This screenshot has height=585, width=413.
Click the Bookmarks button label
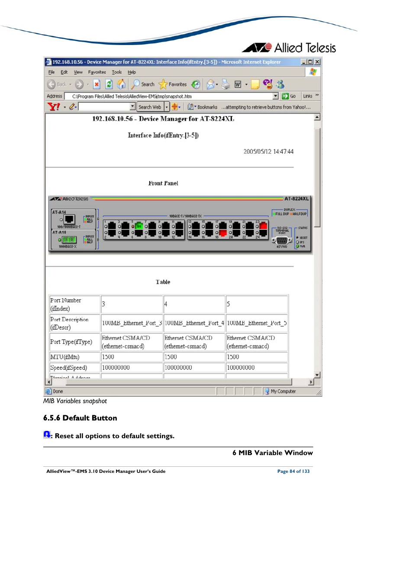click(x=207, y=107)
